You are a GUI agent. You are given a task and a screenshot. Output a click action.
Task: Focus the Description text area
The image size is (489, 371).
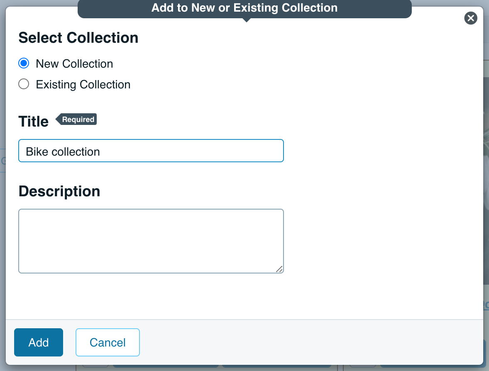coord(151,241)
